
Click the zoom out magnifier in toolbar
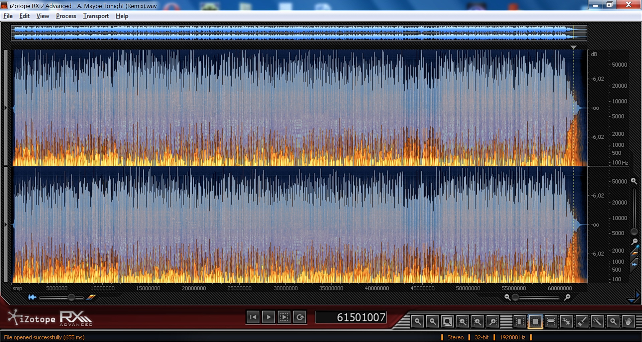click(432, 322)
